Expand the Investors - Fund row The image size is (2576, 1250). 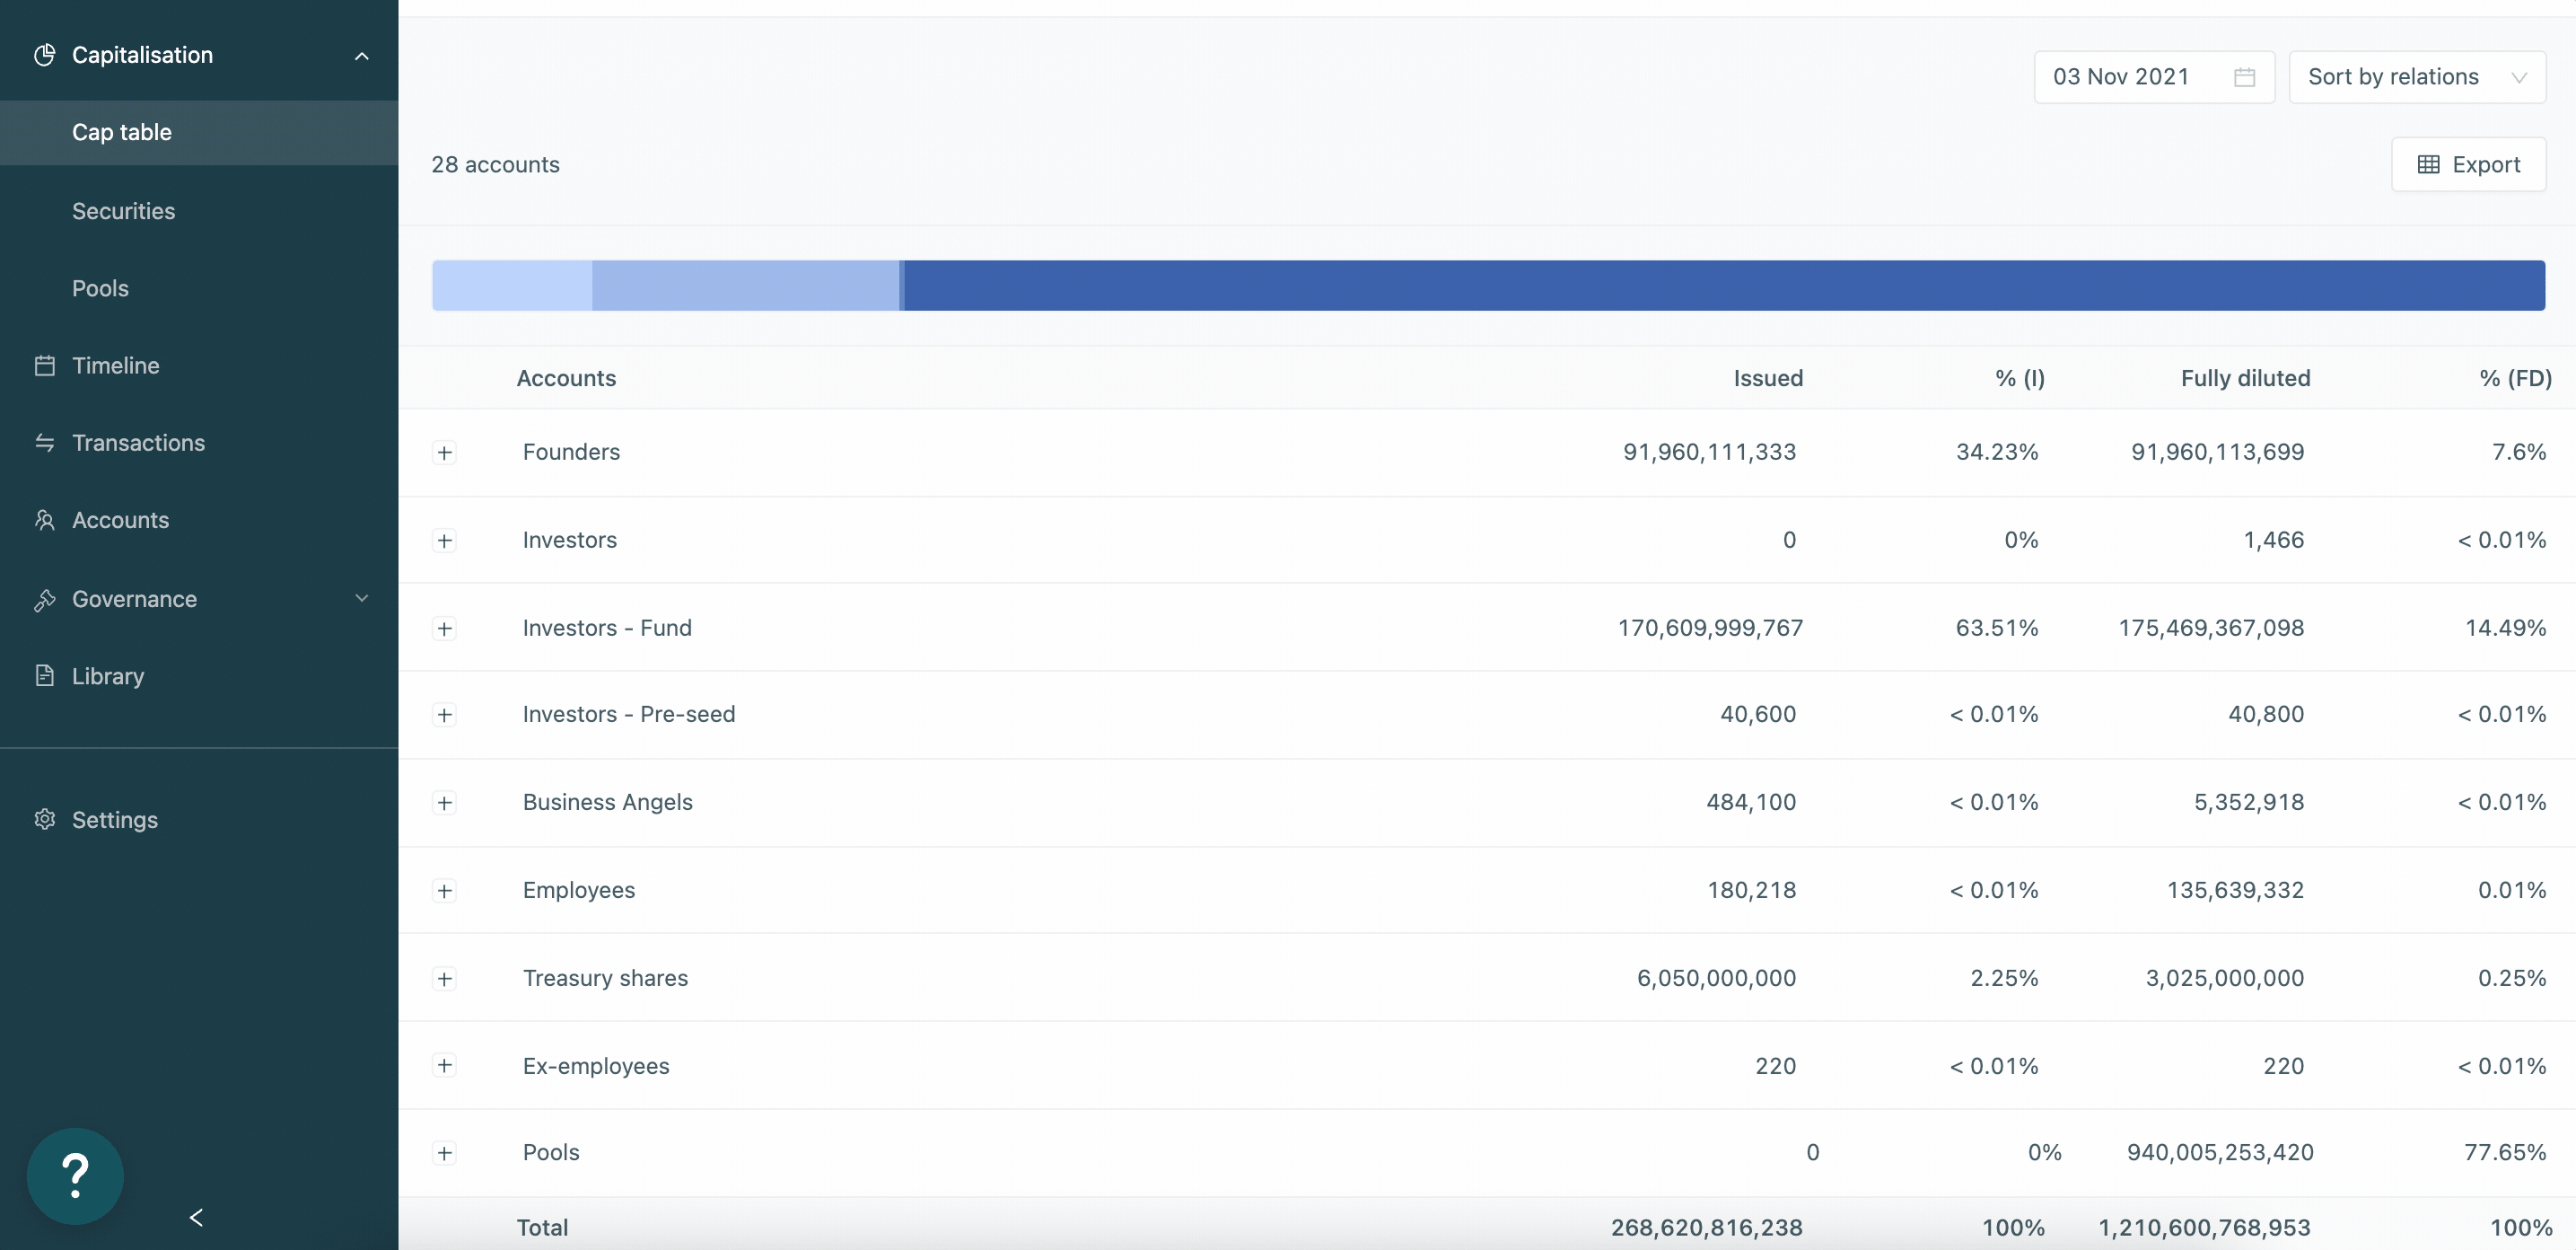click(x=445, y=629)
